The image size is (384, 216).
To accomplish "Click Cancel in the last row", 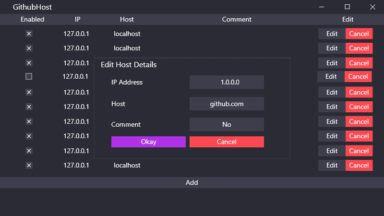I will (x=359, y=165).
